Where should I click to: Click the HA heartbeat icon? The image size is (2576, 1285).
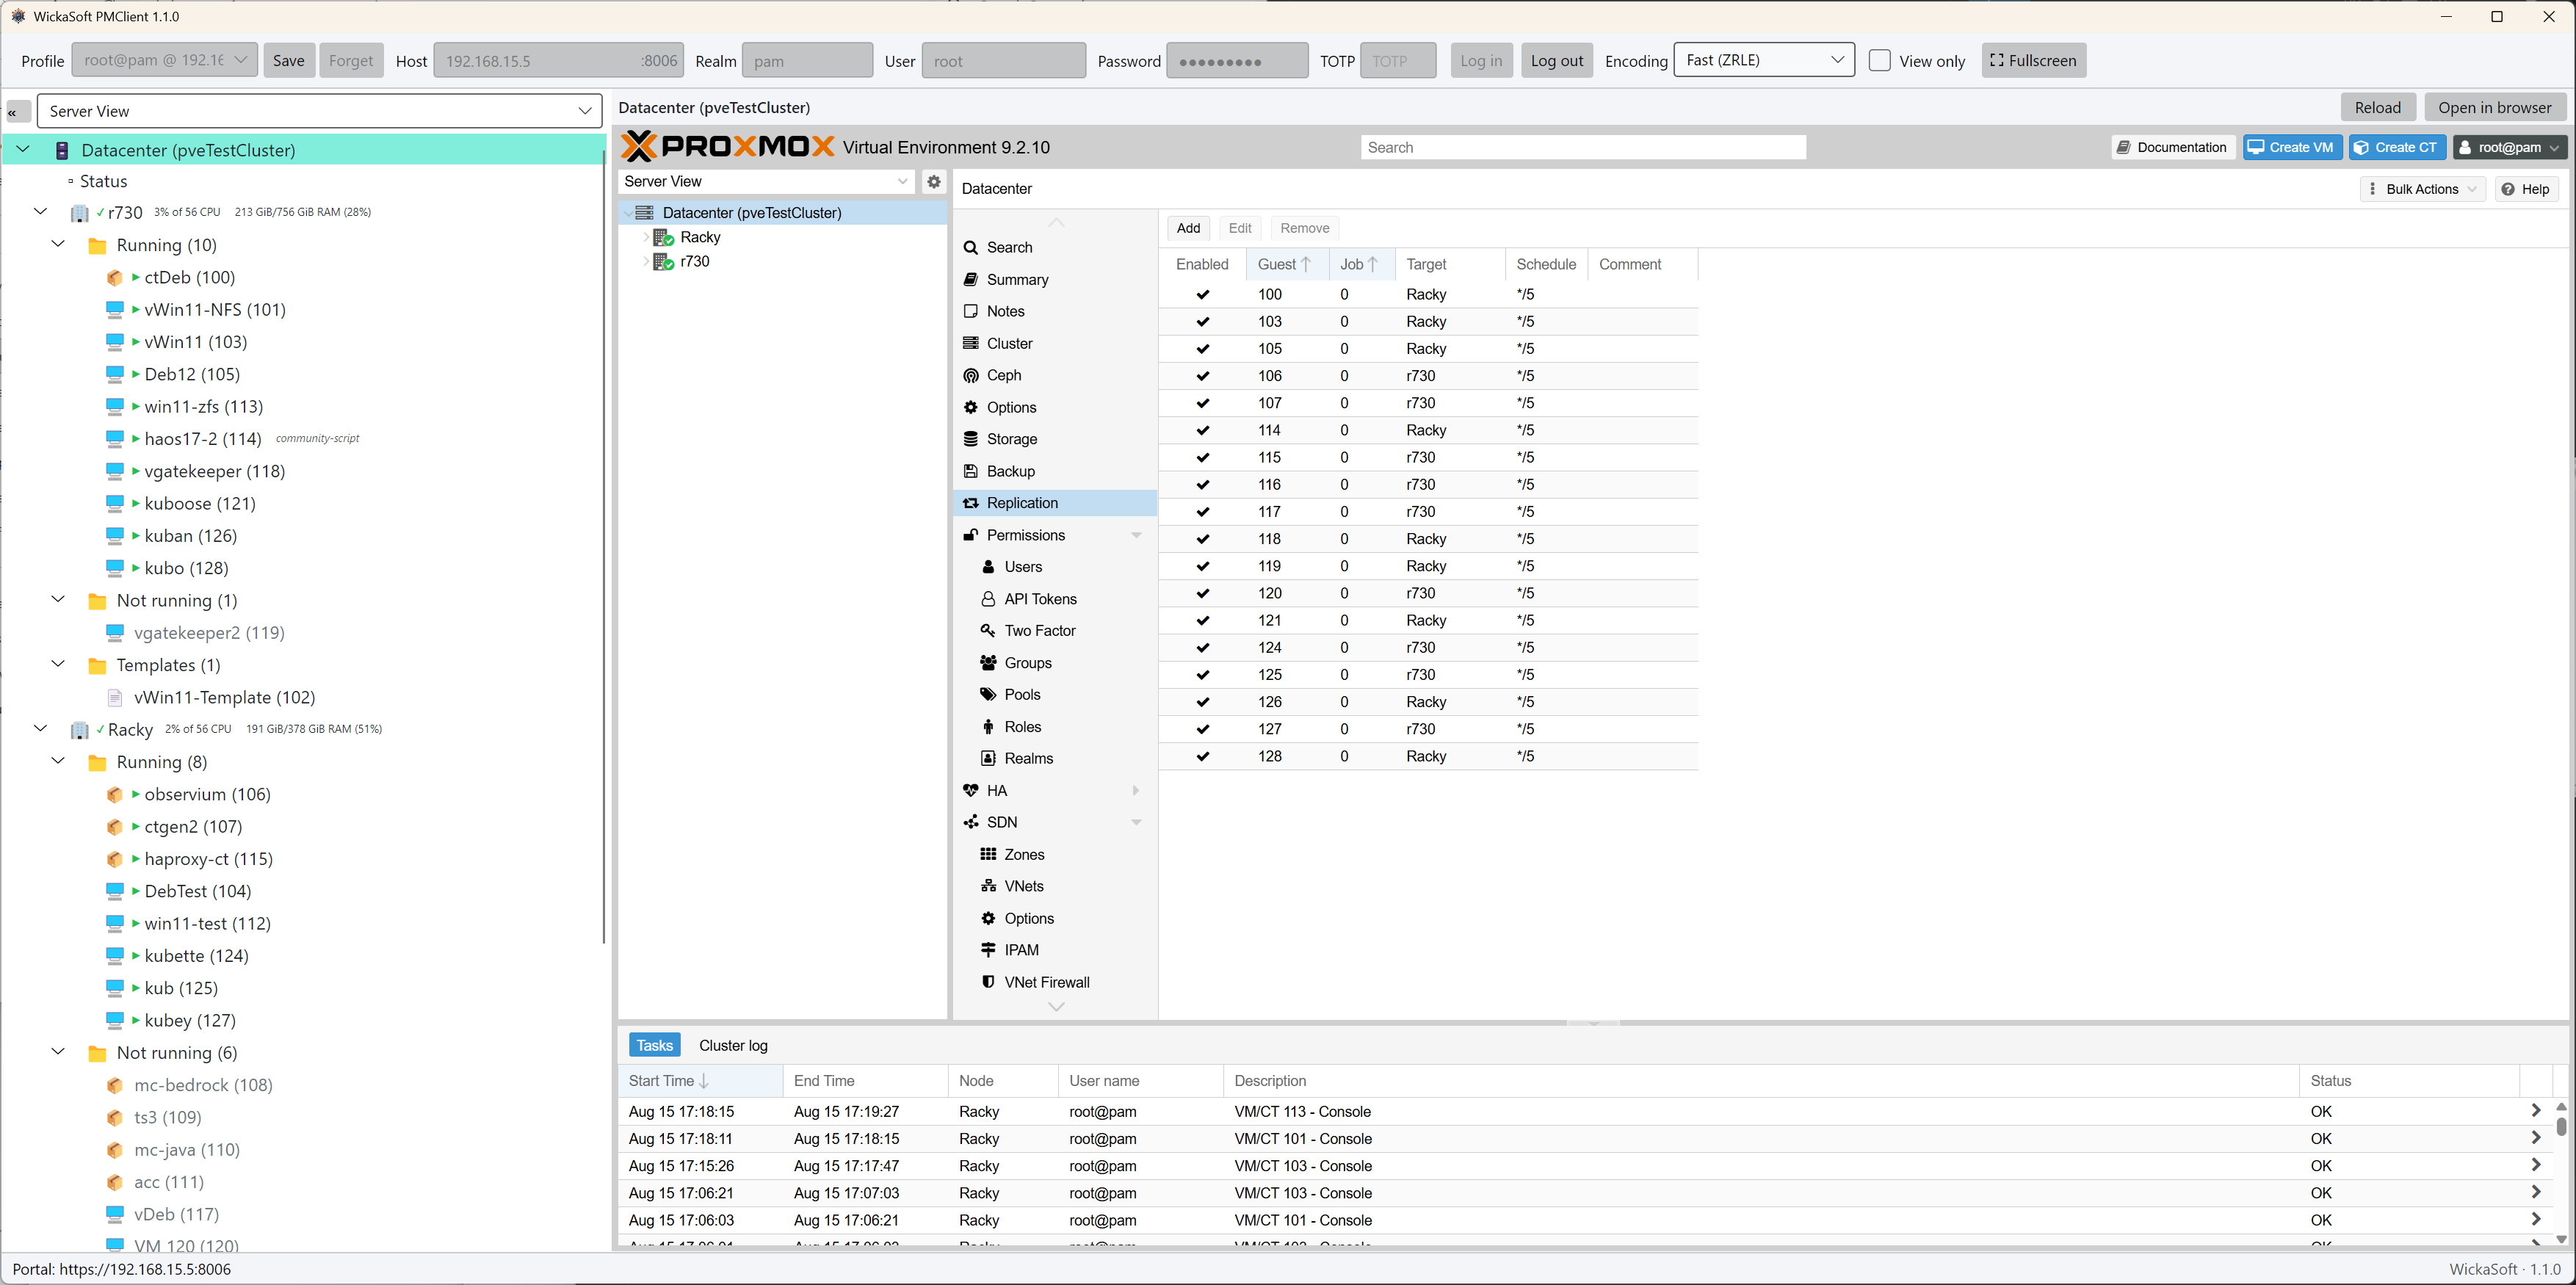point(970,791)
